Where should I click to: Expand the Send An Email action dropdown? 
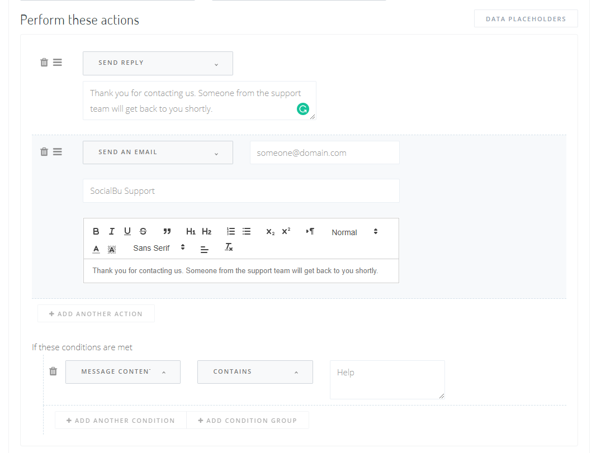tap(158, 152)
